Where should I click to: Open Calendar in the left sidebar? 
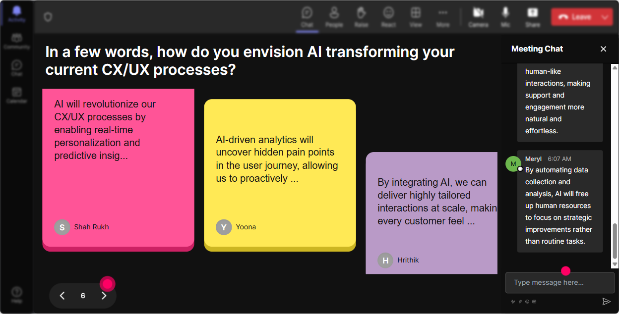coord(17,95)
